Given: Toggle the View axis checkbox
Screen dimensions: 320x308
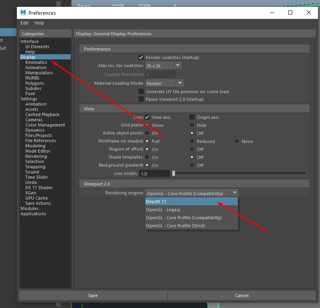Looking at the screenshot, I should point(147,117).
